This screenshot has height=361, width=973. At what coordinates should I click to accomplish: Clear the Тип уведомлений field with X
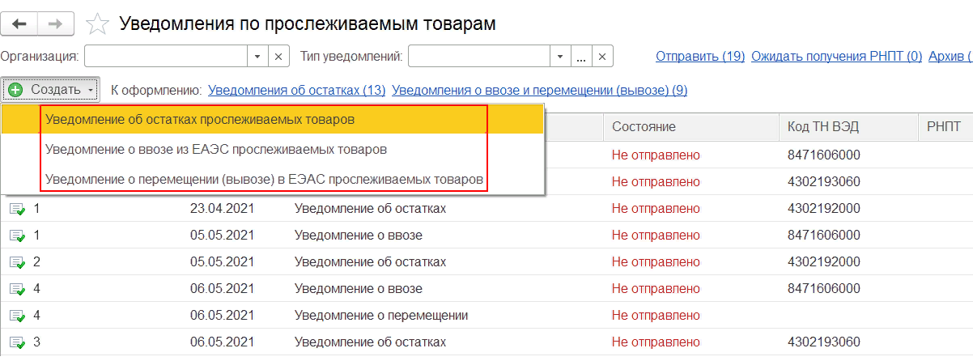pos(601,57)
